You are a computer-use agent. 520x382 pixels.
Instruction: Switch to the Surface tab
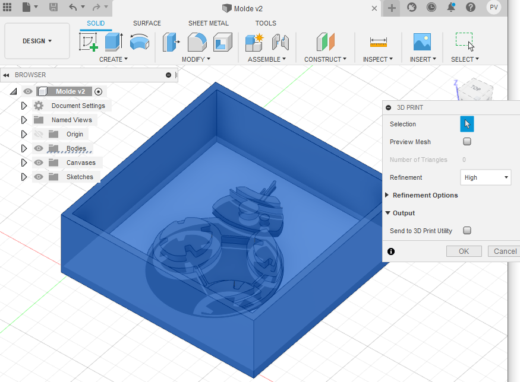147,23
